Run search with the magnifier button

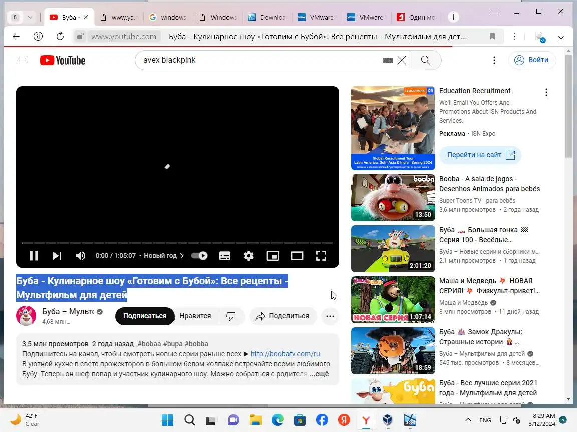point(425,60)
